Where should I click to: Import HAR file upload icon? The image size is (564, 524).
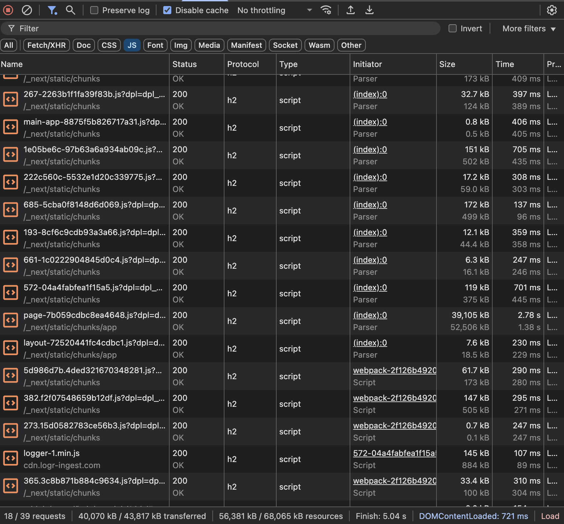[351, 10]
